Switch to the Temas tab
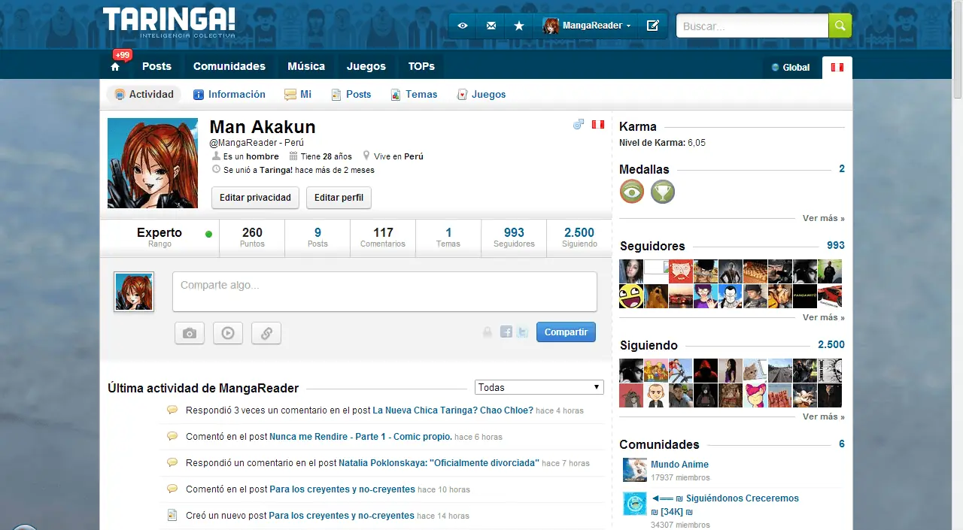 (414, 94)
